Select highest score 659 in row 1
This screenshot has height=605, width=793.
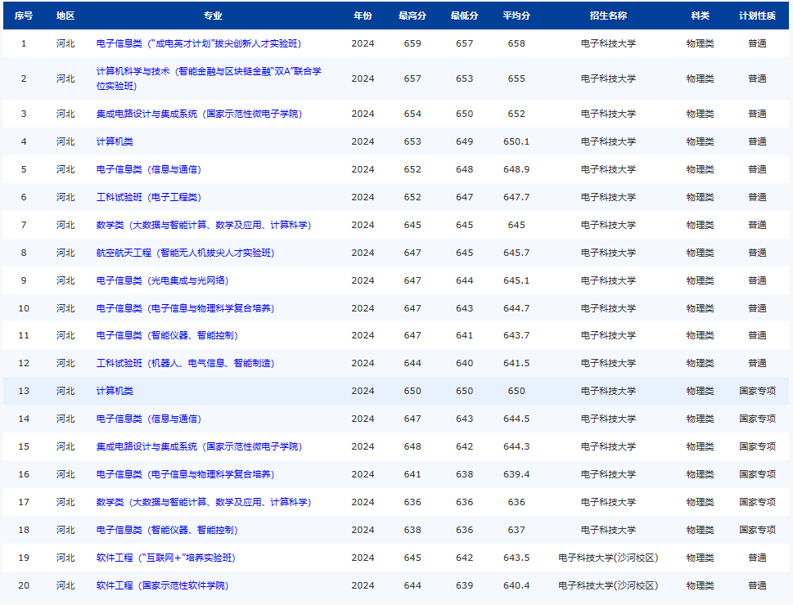pos(412,43)
